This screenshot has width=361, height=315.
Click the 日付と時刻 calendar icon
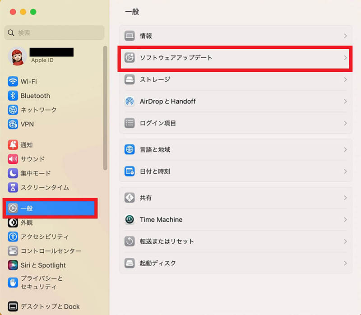(130, 171)
